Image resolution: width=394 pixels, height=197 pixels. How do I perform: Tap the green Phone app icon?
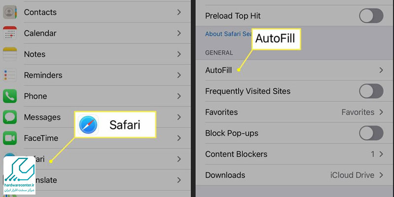pos(10,96)
